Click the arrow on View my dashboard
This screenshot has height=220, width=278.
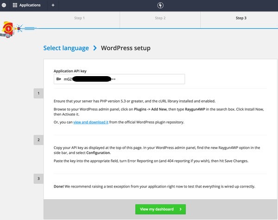pyautogui.click(x=181, y=209)
